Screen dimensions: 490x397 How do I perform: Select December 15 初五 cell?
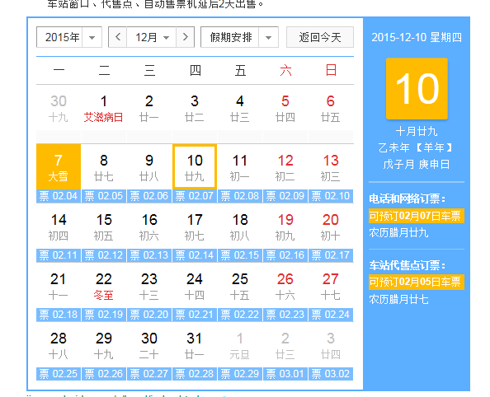tap(104, 227)
